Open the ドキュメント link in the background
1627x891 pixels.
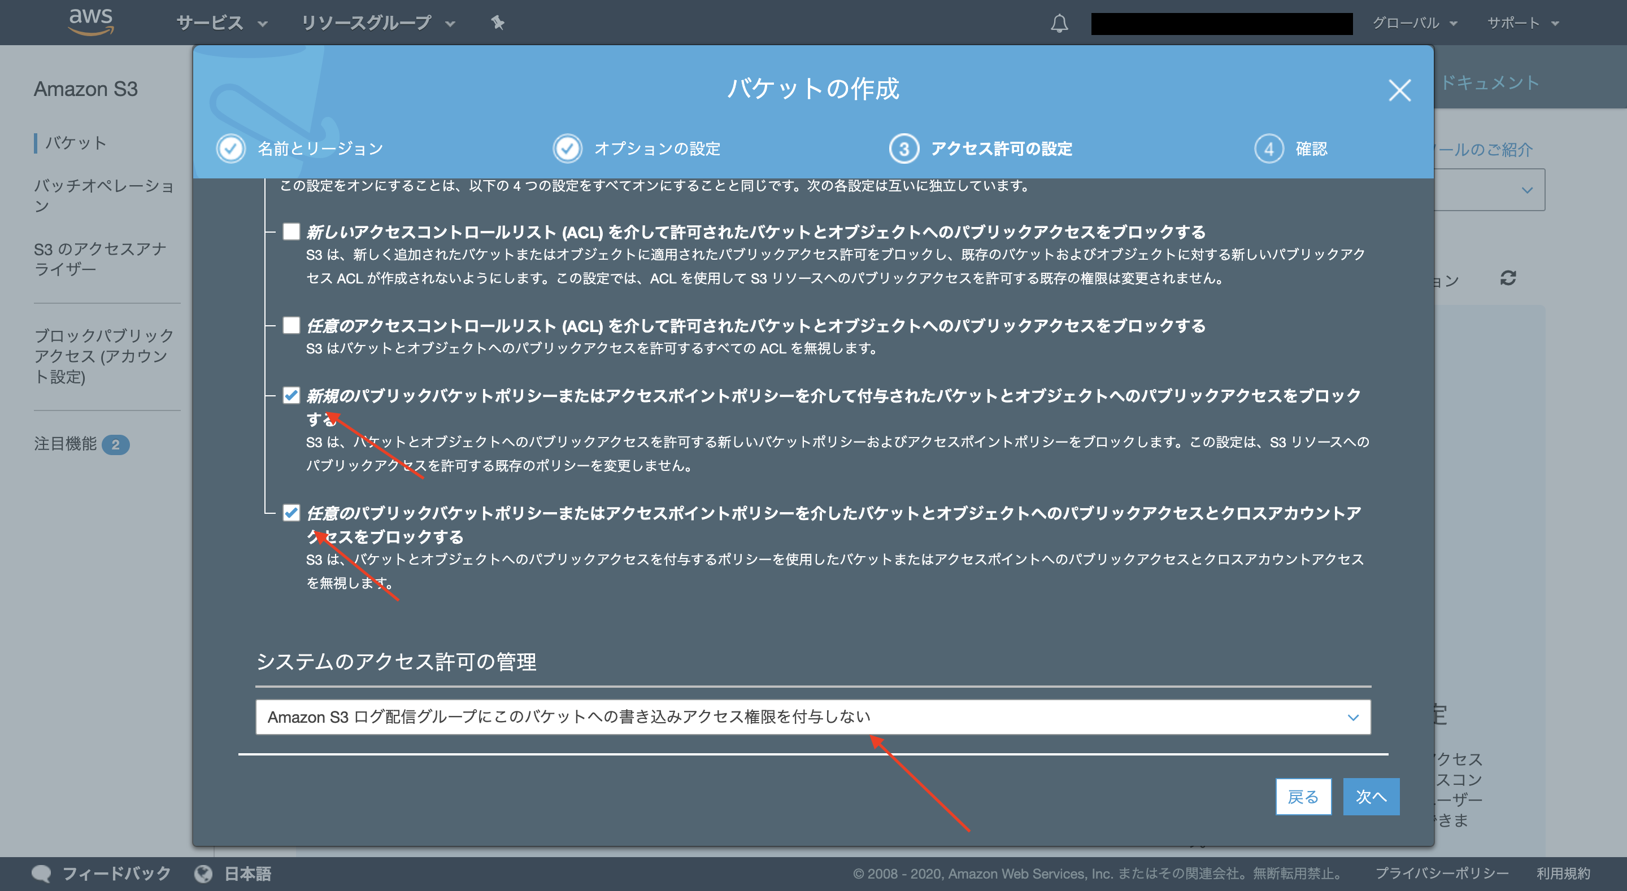[x=1490, y=83]
